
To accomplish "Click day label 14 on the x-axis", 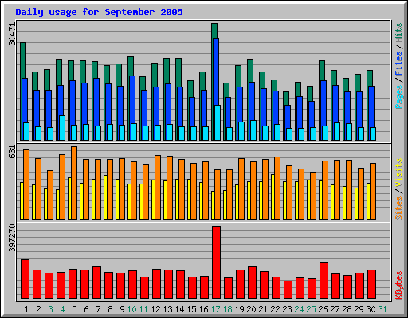I will 179,309.
